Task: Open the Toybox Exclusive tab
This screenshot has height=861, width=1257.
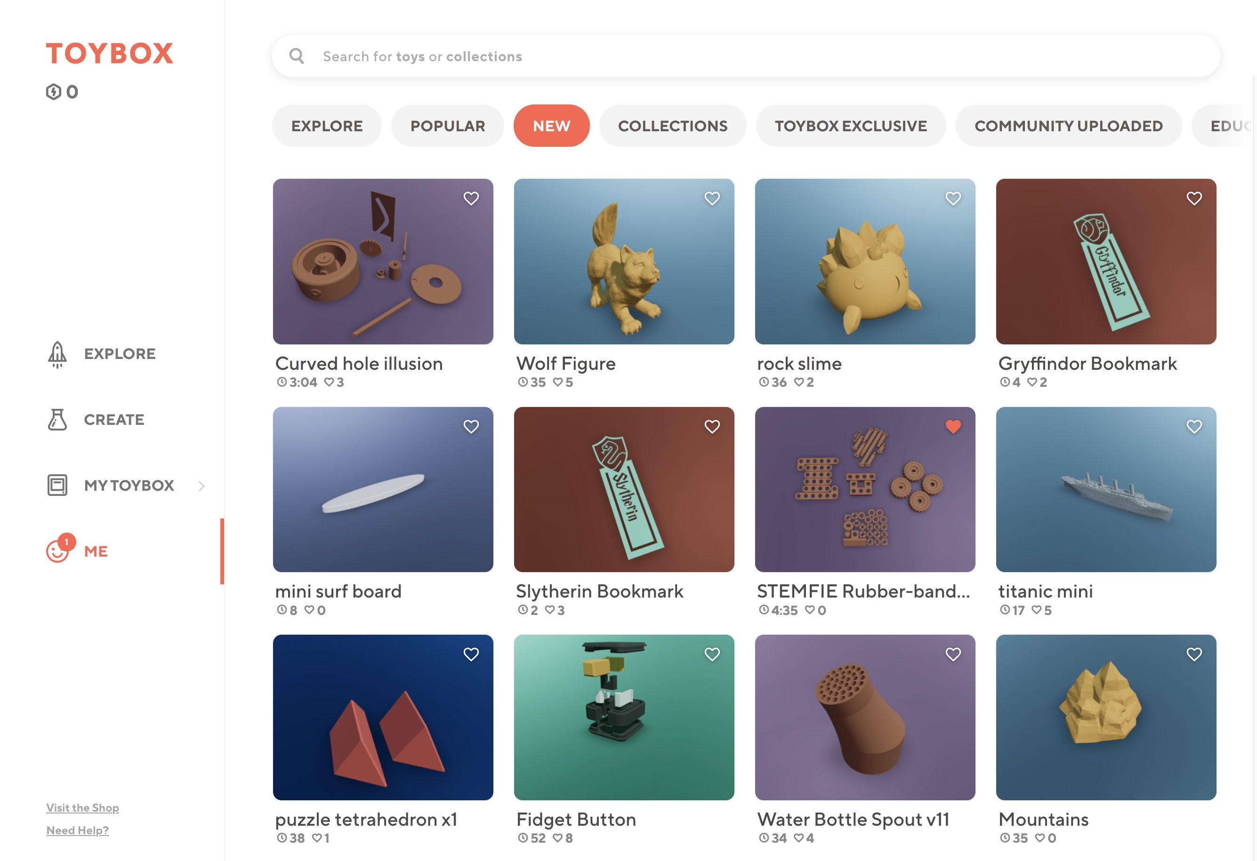Action: tap(850, 126)
